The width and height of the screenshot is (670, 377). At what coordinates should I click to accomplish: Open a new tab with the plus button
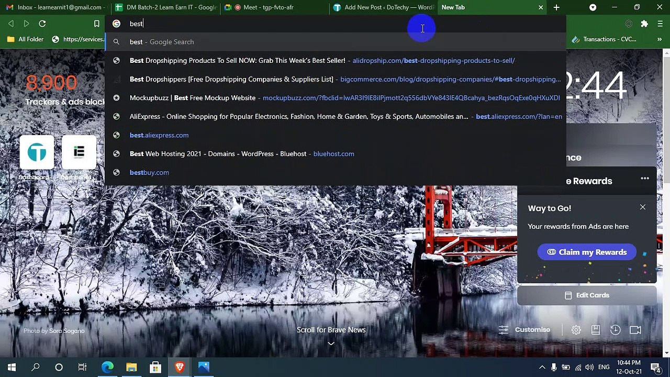556,7
